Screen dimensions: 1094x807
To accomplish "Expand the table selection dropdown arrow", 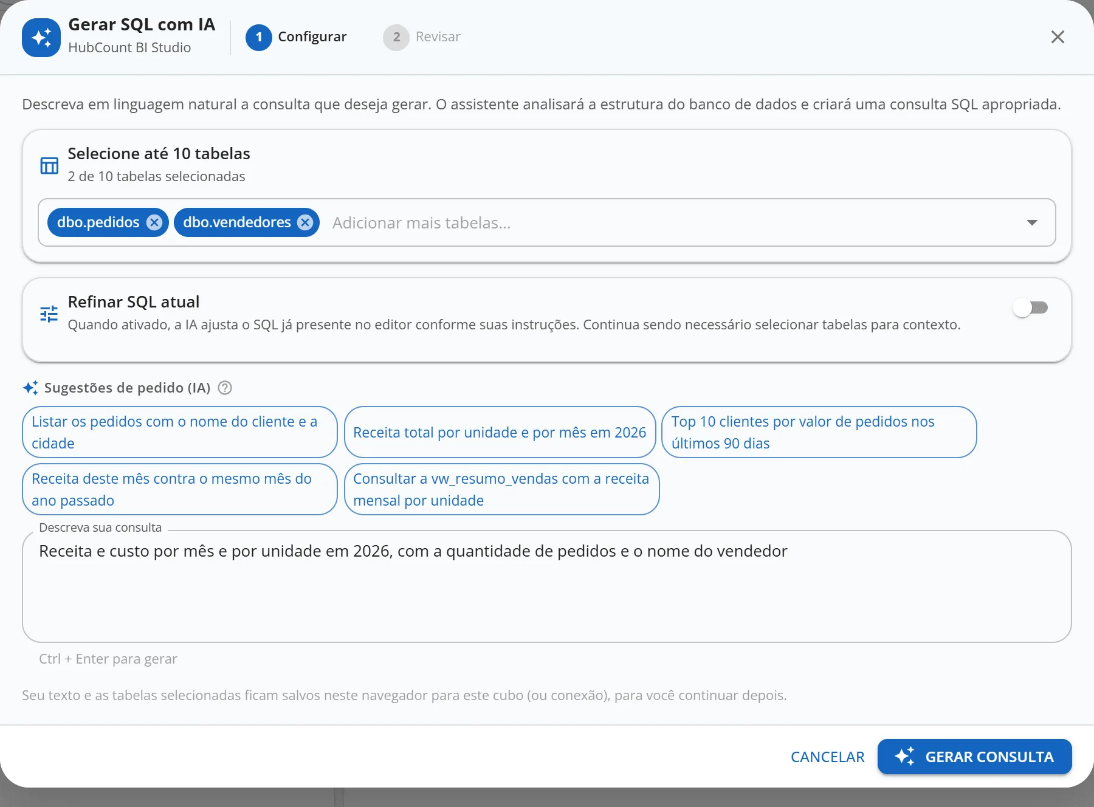I will (x=1032, y=222).
